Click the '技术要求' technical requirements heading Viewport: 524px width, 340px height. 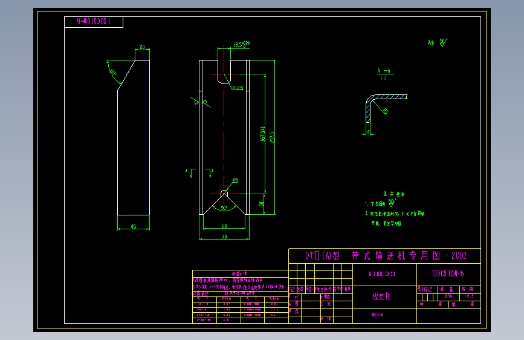(394, 194)
